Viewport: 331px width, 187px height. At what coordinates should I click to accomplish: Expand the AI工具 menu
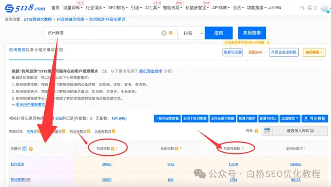point(152,8)
